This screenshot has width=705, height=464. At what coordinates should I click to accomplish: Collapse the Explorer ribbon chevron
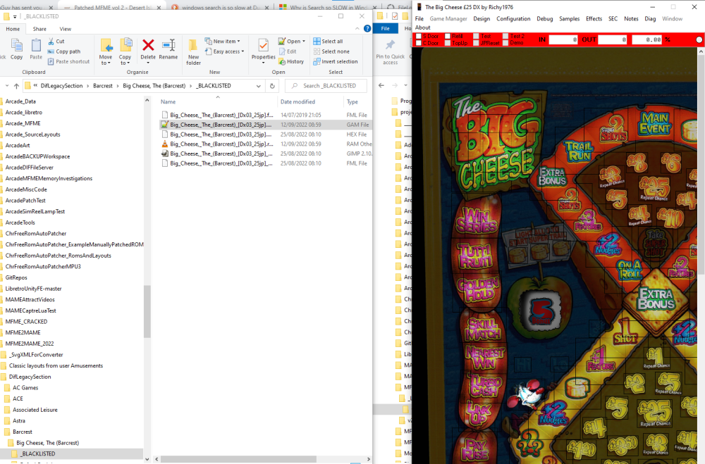pyautogui.click(x=357, y=29)
